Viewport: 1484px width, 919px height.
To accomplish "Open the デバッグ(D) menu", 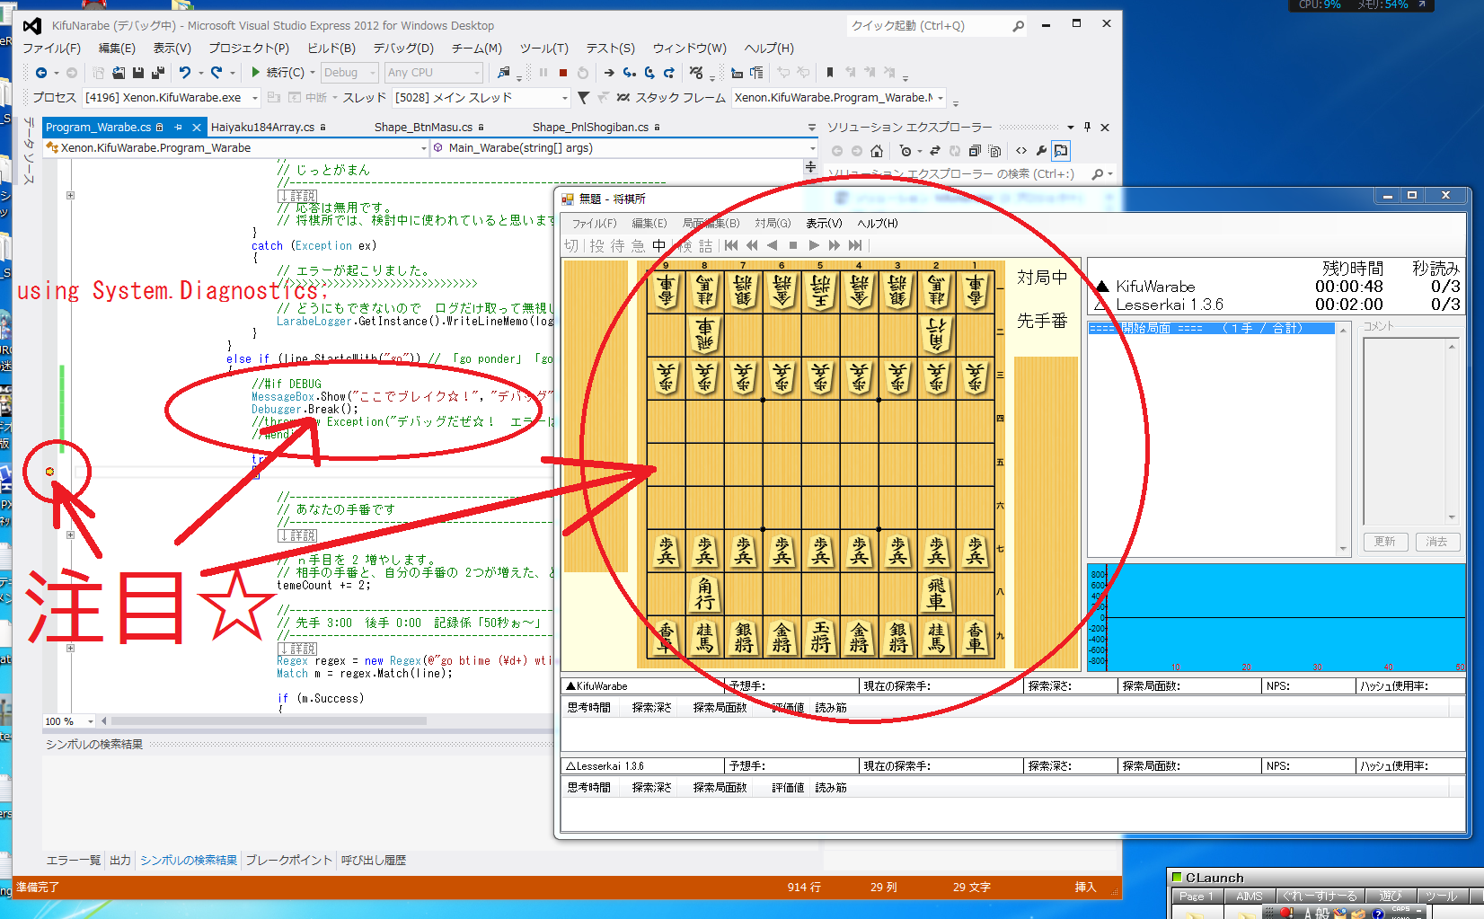I will click(x=403, y=49).
